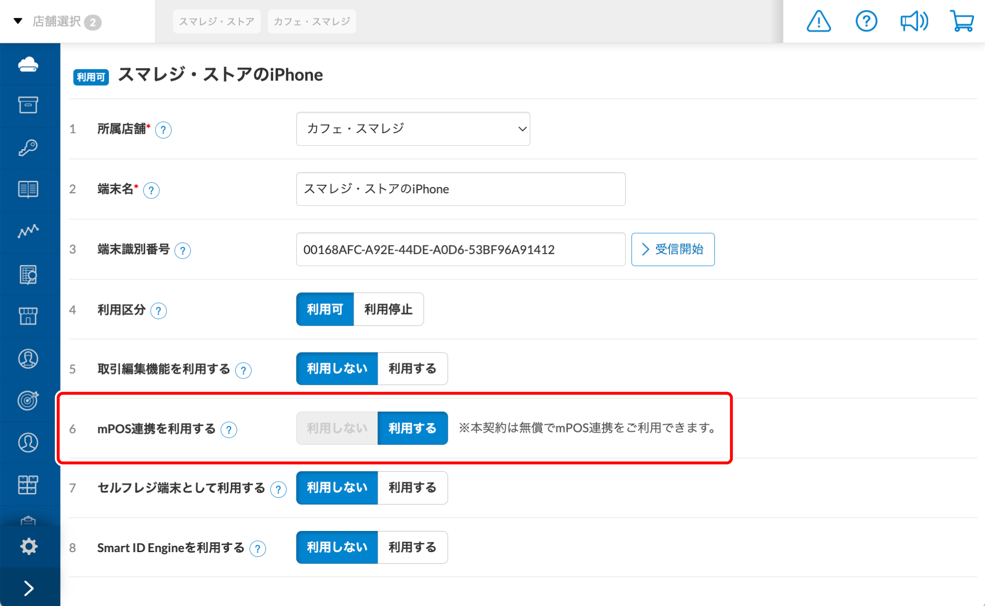
Task: Open the archive box sidebar icon
Action: click(x=28, y=105)
